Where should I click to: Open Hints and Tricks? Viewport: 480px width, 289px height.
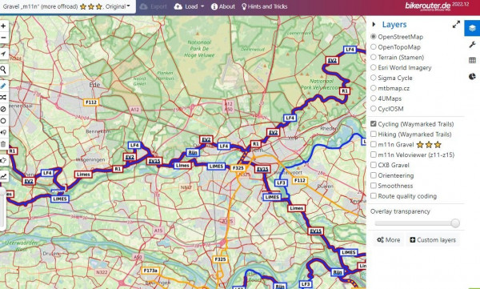[x=265, y=6]
